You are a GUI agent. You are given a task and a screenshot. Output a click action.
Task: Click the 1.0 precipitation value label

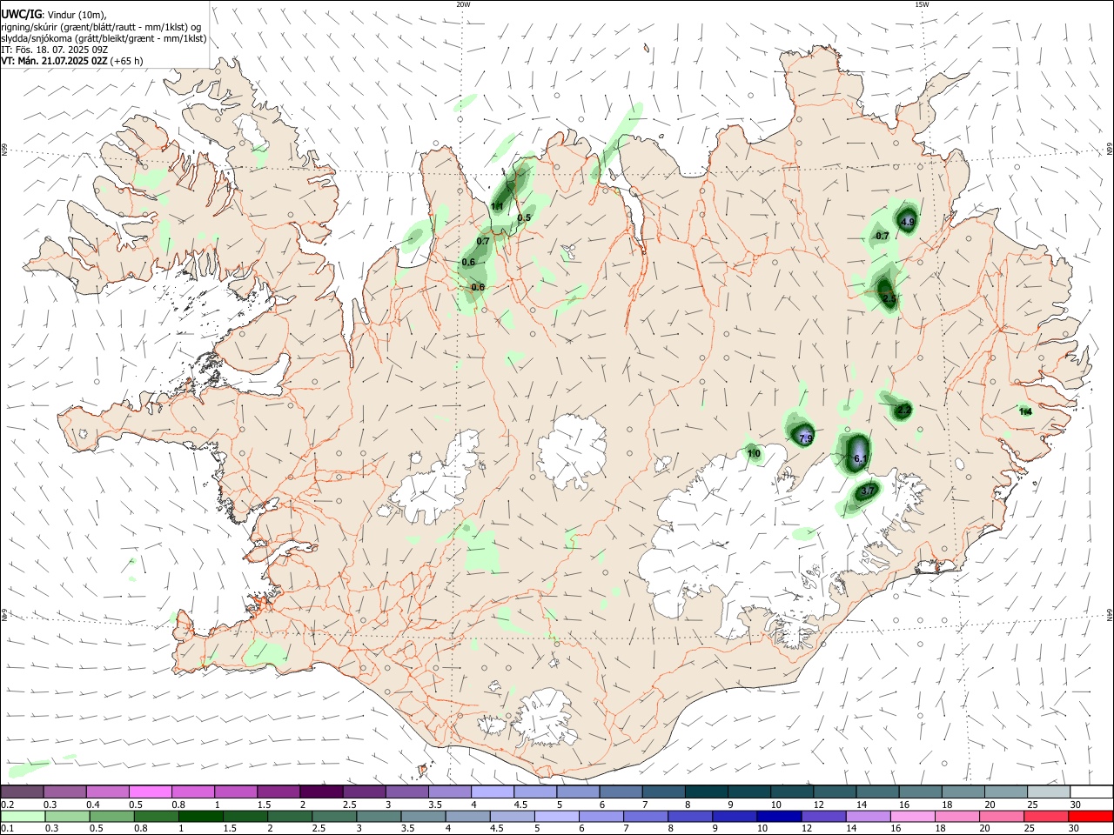point(754,453)
